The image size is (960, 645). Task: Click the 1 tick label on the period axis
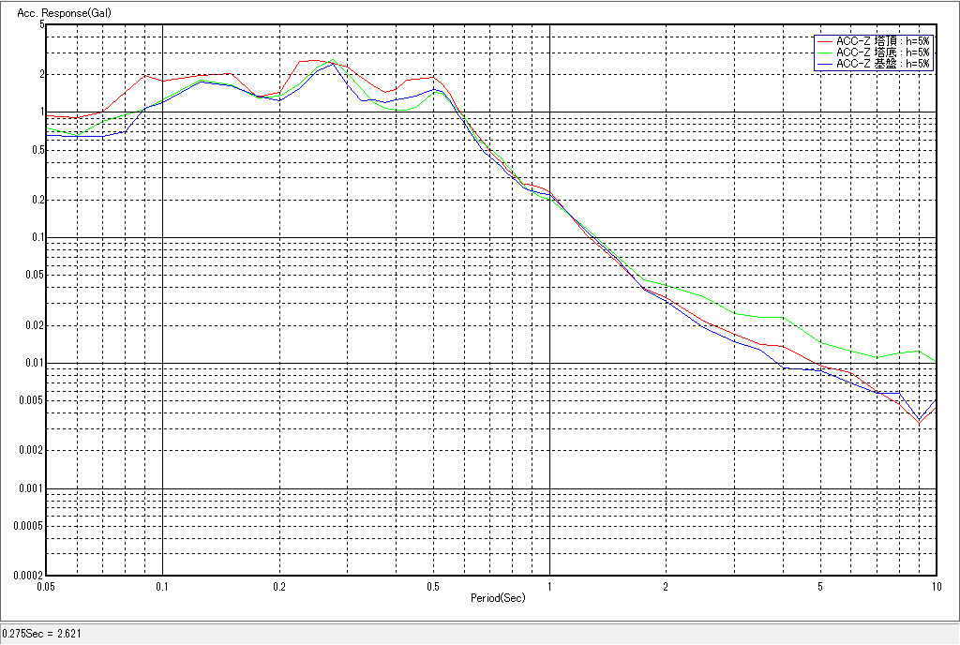click(x=549, y=585)
